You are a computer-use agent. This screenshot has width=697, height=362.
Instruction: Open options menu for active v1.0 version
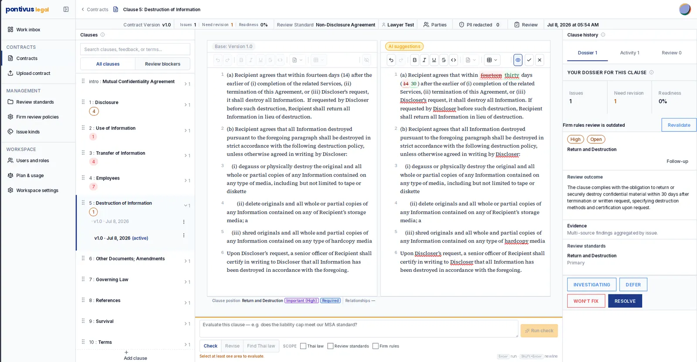click(x=184, y=235)
